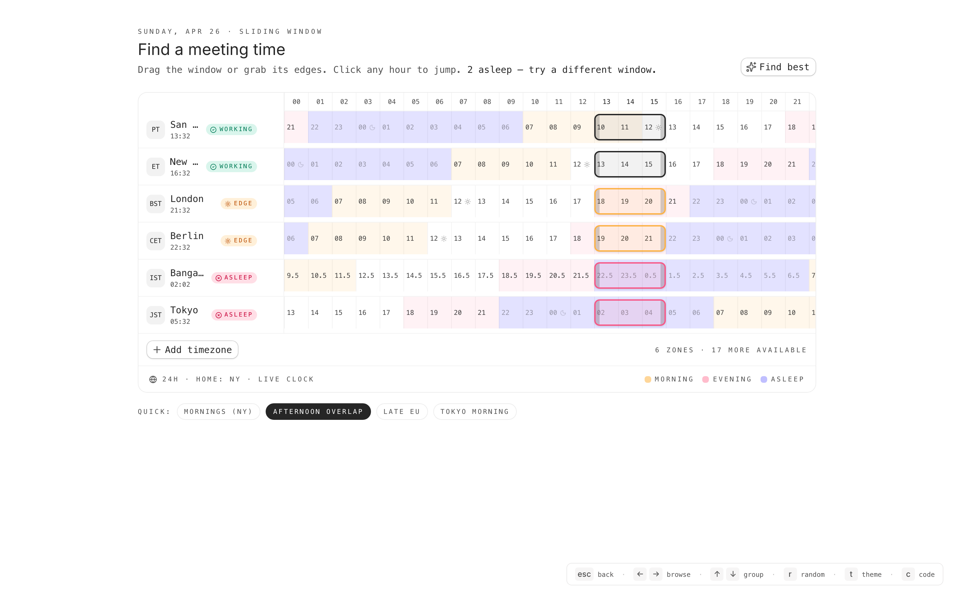
Task: Click the globe icon in footer
Action: point(153,379)
